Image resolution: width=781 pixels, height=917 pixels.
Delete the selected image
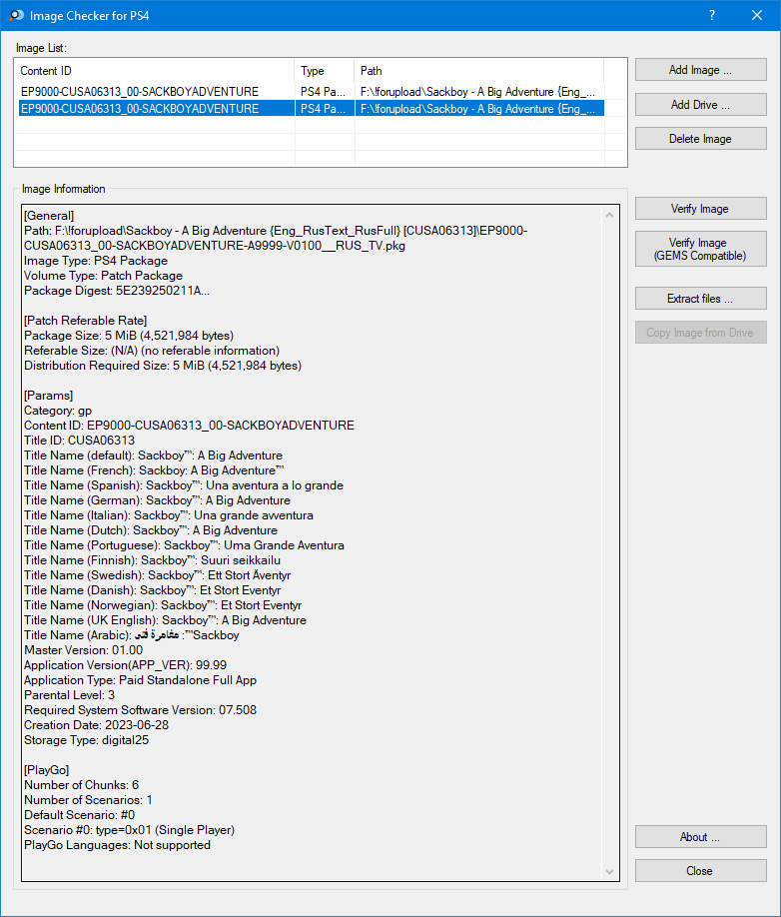pyautogui.click(x=700, y=139)
